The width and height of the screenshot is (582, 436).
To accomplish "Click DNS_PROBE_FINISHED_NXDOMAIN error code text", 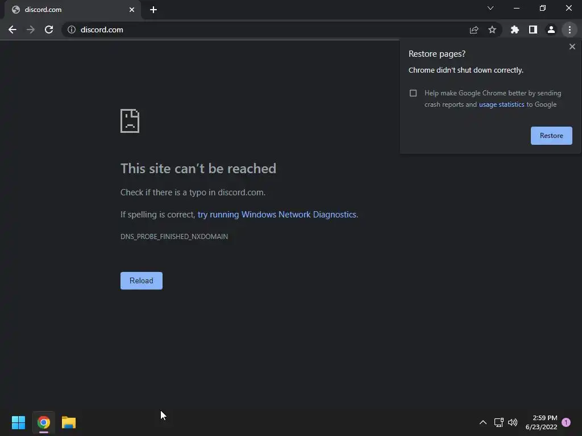I will coord(174,237).
